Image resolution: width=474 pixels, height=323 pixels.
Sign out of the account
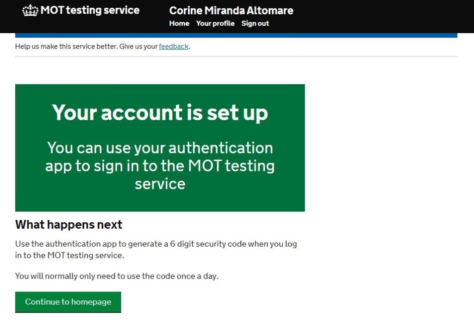pos(255,23)
